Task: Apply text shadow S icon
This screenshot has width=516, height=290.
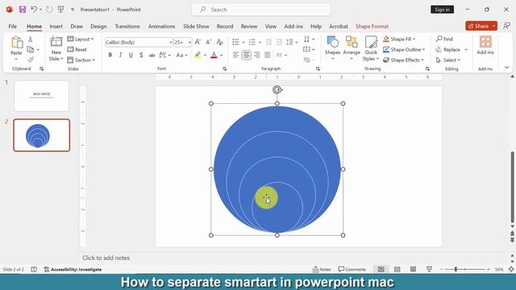Action: (x=141, y=56)
